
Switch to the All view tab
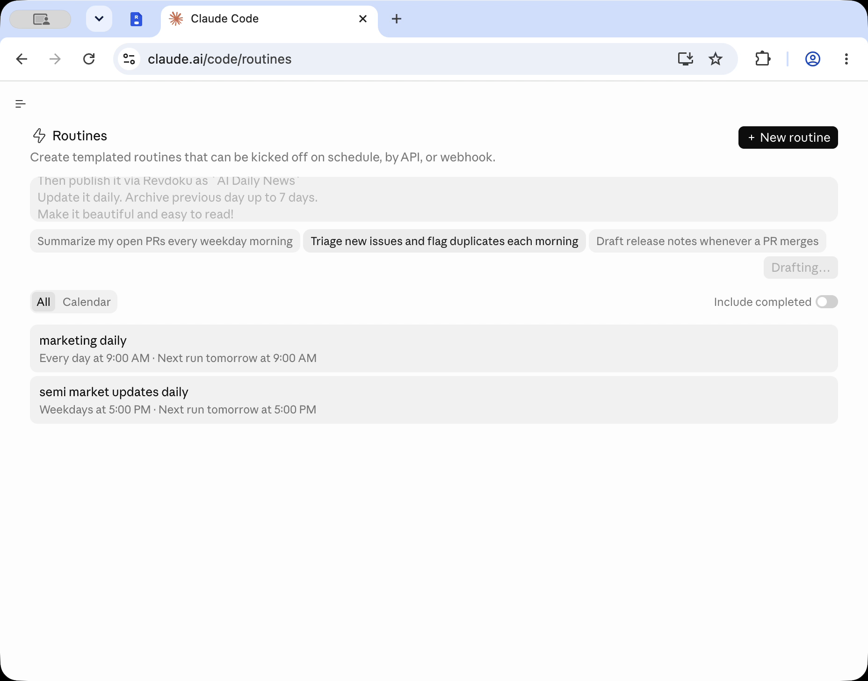click(43, 302)
